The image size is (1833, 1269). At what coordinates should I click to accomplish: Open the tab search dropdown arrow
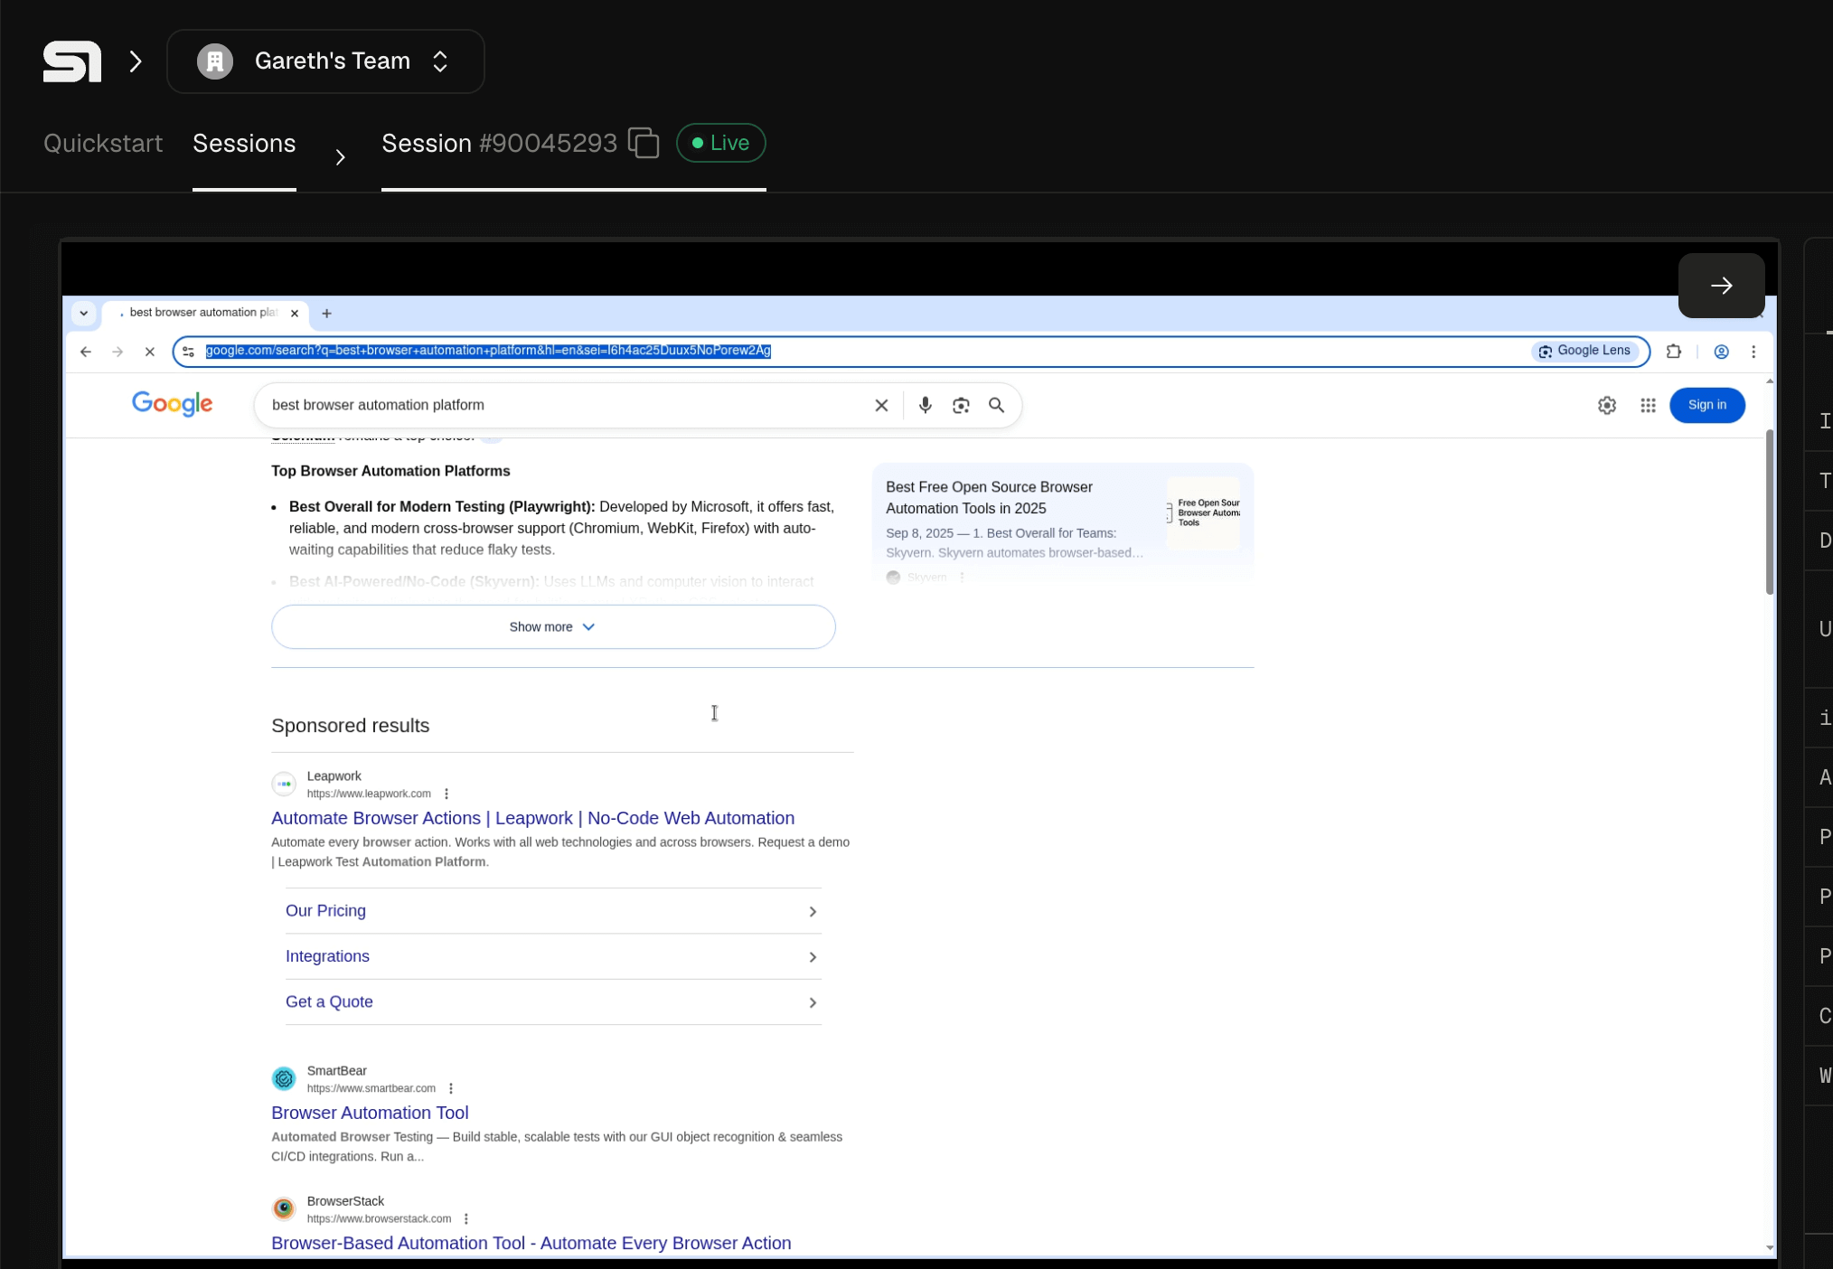tap(83, 313)
